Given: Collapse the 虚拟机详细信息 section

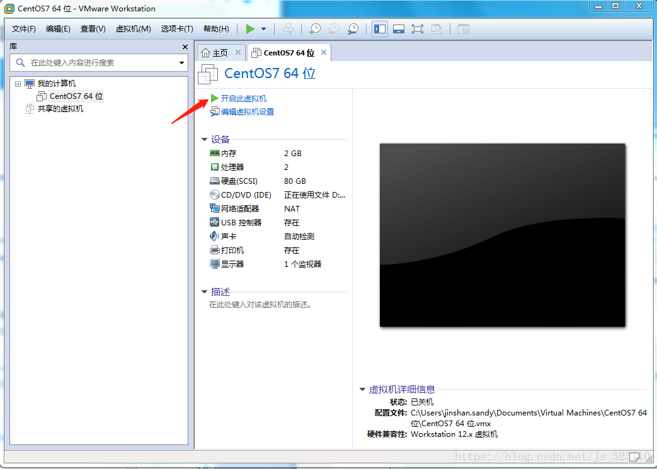Looking at the screenshot, I should (362, 390).
